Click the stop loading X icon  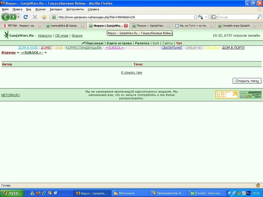pos(35,17)
